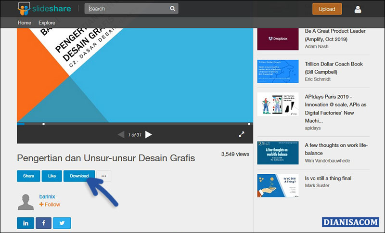This screenshot has height=233, width=385.
Task: Follow the author barinix
Action: pos(50,205)
